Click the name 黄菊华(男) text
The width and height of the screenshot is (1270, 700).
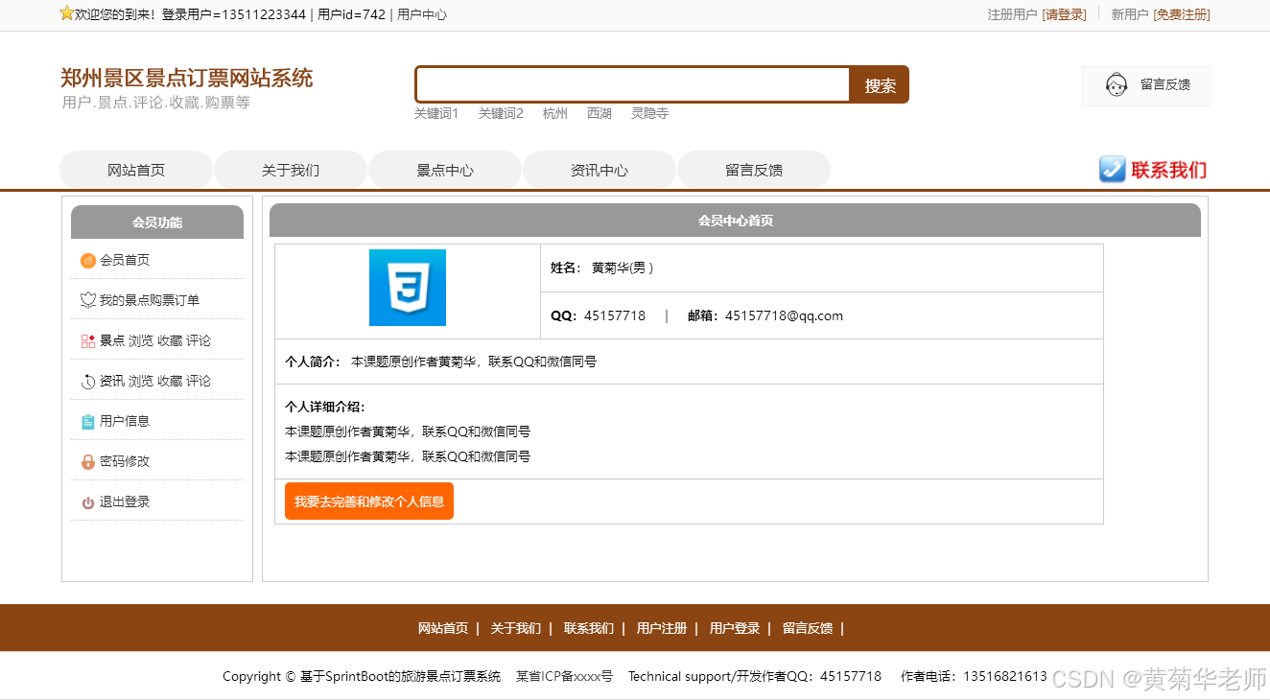[623, 268]
